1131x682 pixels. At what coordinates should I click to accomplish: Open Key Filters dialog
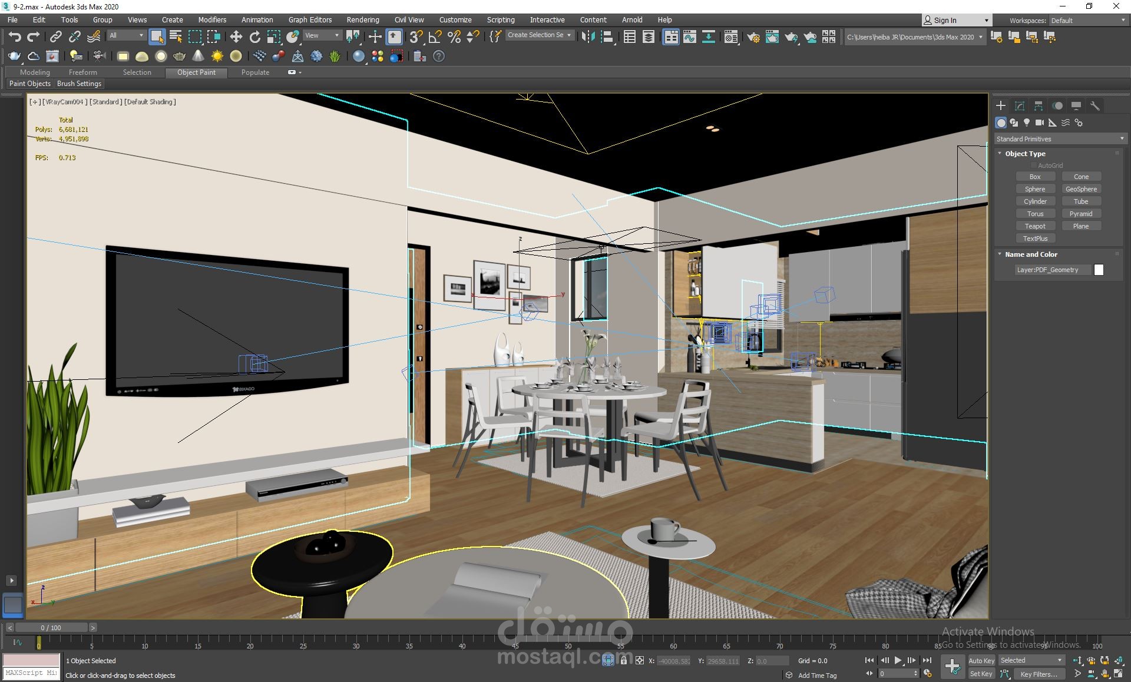tap(1039, 674)
